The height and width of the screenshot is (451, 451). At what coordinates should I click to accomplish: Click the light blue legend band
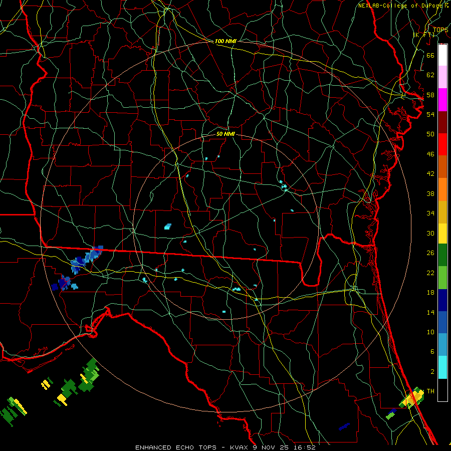[x=442, y=344]
